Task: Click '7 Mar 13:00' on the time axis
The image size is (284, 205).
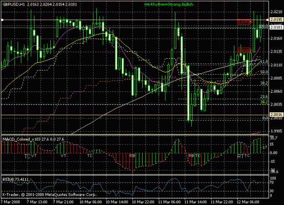Action: pos(37,202)
